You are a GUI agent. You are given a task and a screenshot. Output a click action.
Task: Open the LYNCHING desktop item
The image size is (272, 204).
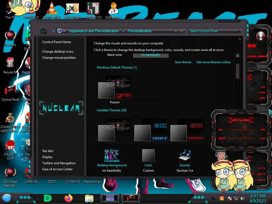pyautogui.click(x=72, y=182)
